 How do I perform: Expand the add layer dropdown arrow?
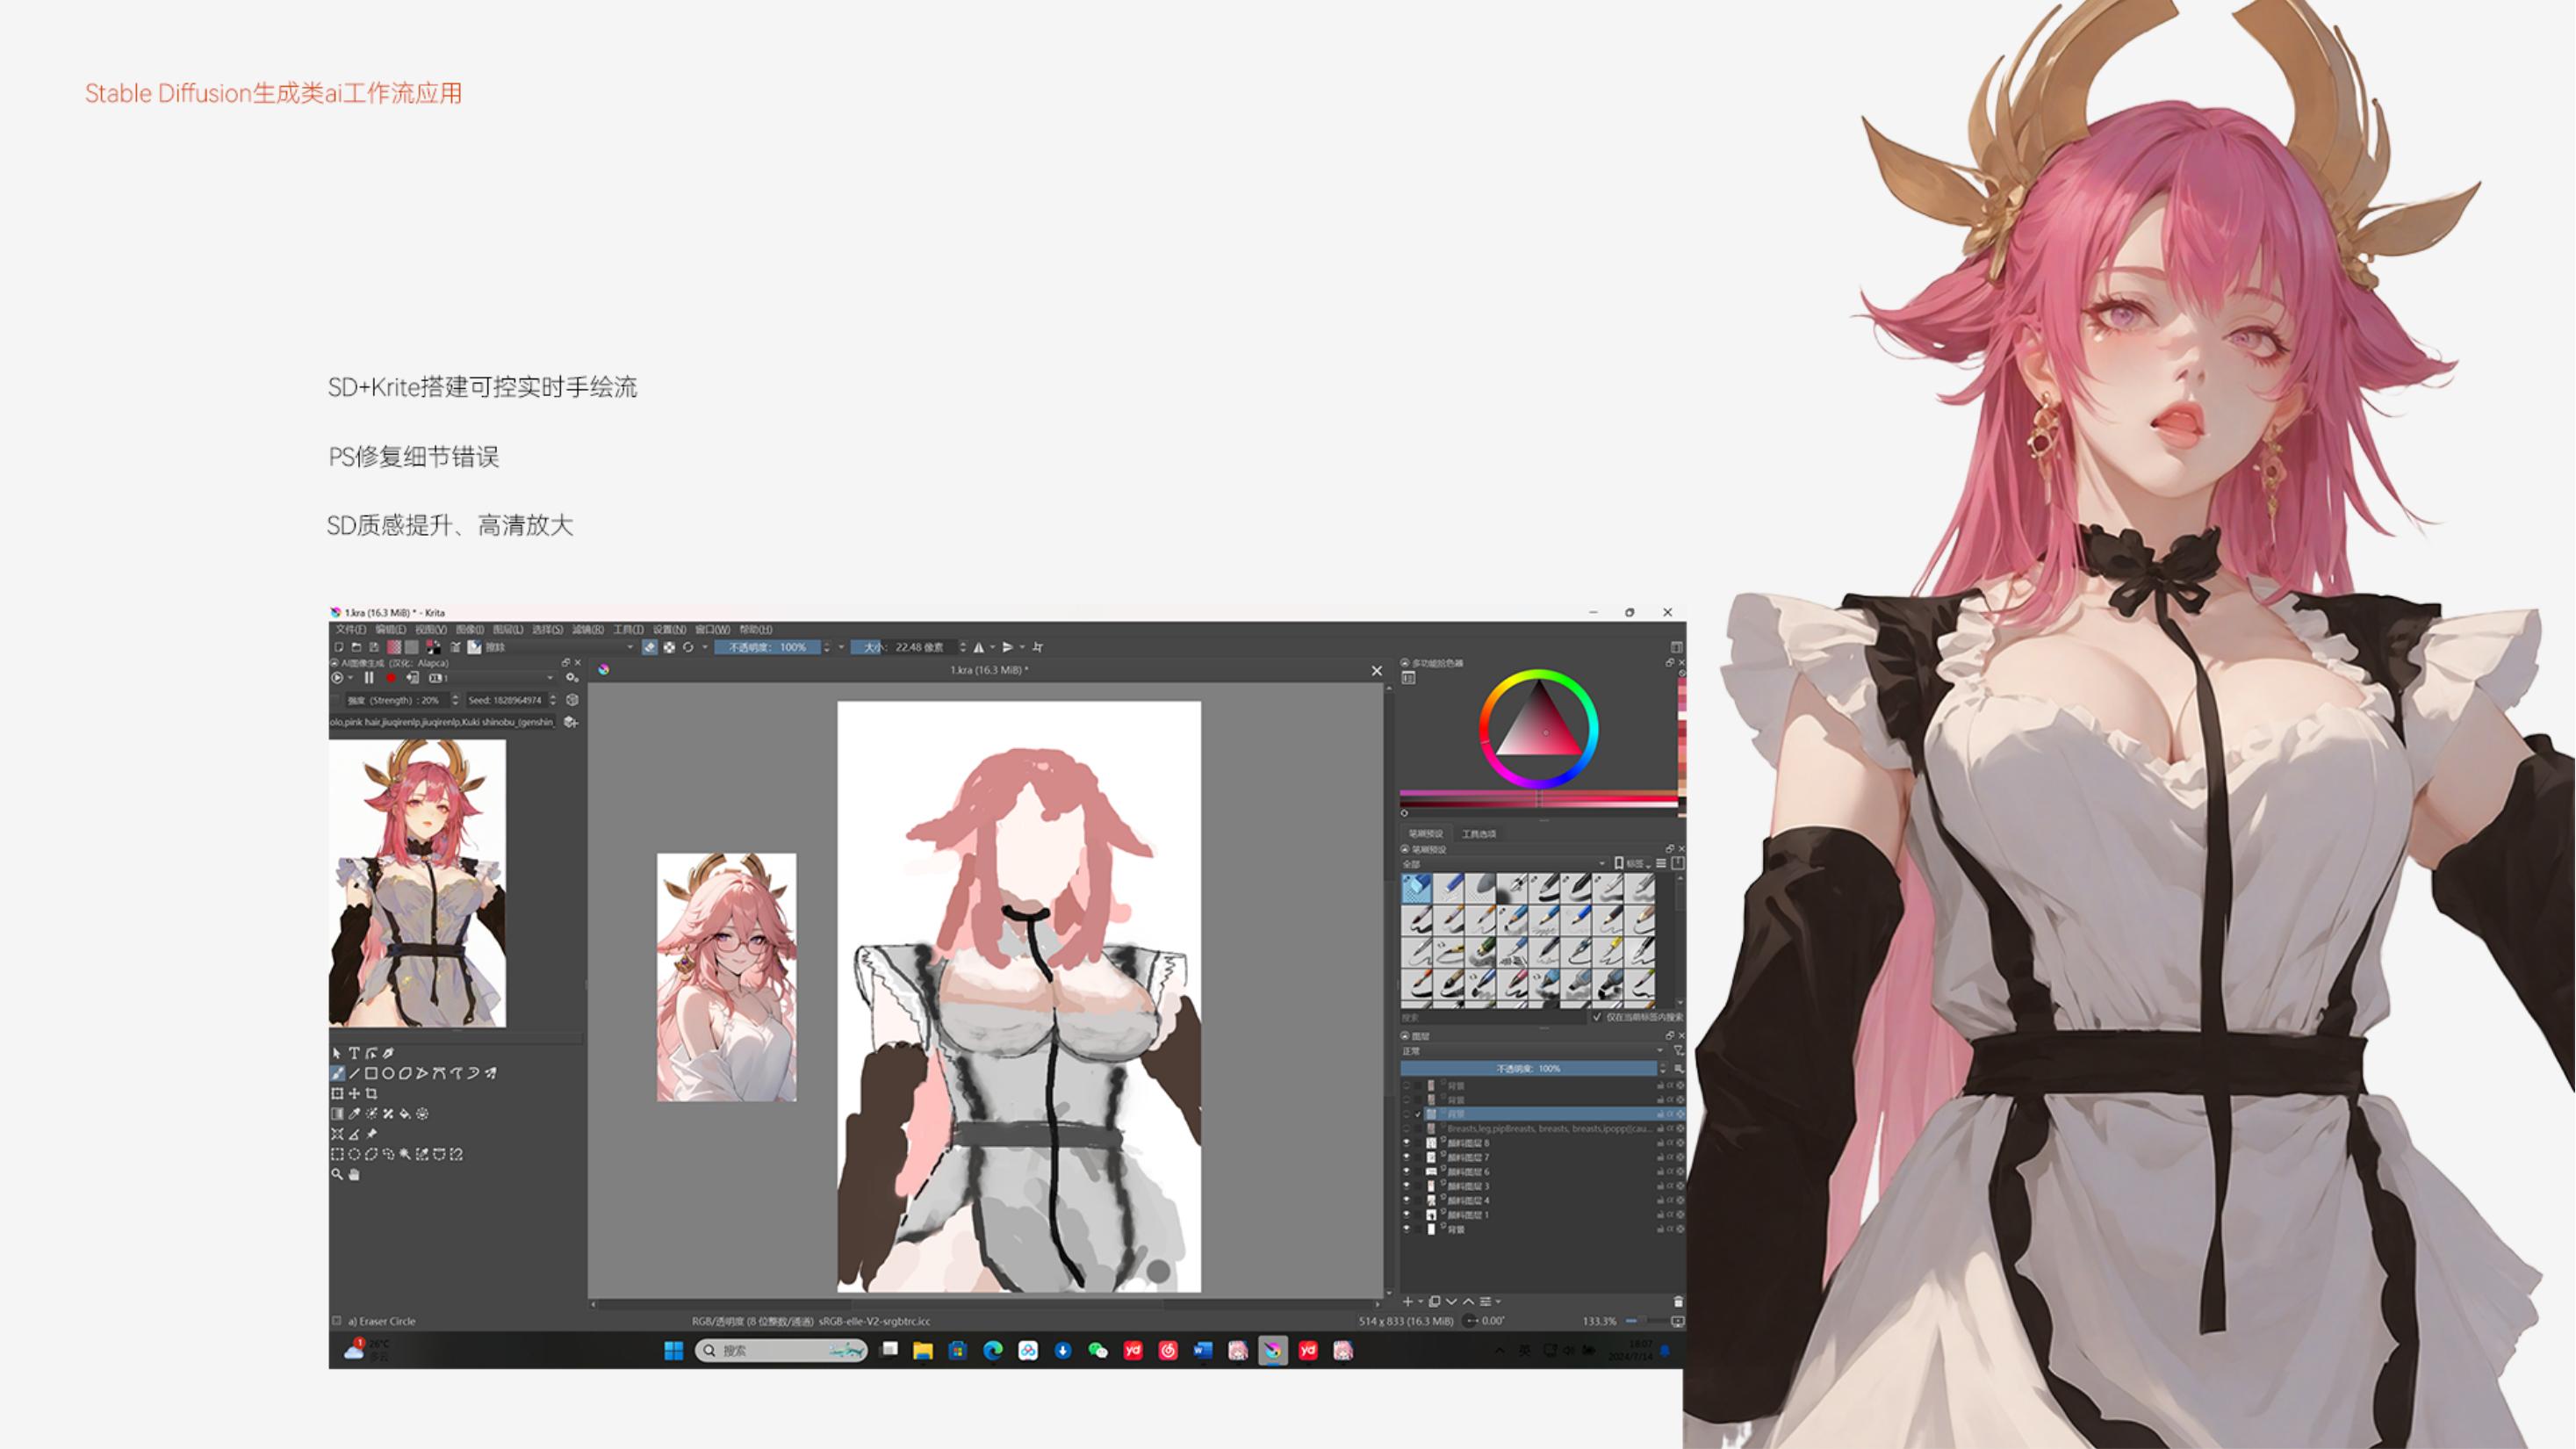1420,1302
